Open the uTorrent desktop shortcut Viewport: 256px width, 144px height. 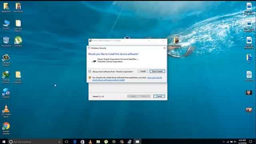click(18, 42)
